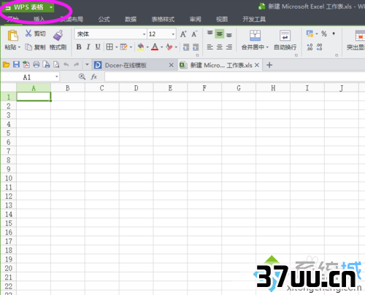The height and width of the screenshot is (295, 365).
Task: Add a new document tab with plus
Action: (x=269, y=65)
